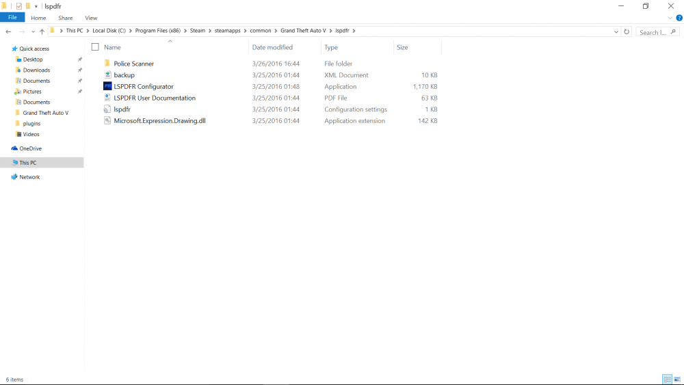Unpin Pictures using its pin icon
The image size is (684, 385).
click(80, 92)
